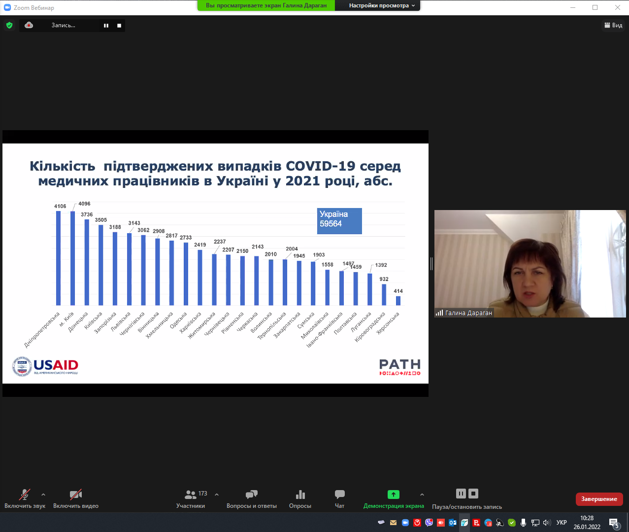Turn on camera with Включить видео
This screenshot has width=629, height=532.
76,498
